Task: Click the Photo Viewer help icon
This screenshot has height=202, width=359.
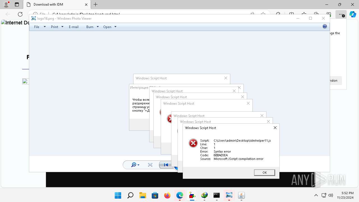Action: tap(325, 26)
